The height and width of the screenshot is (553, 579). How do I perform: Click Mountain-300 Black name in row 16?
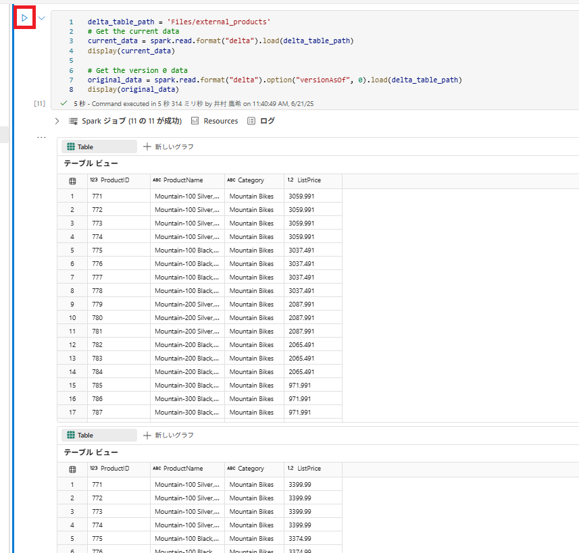[x=188, y=399]
